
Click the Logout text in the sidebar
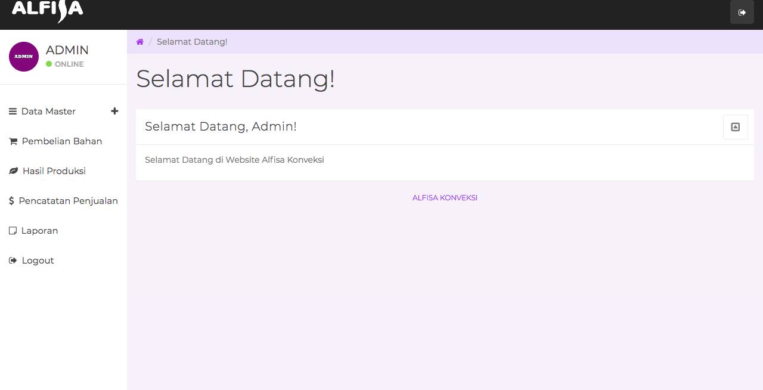point(38,261)
